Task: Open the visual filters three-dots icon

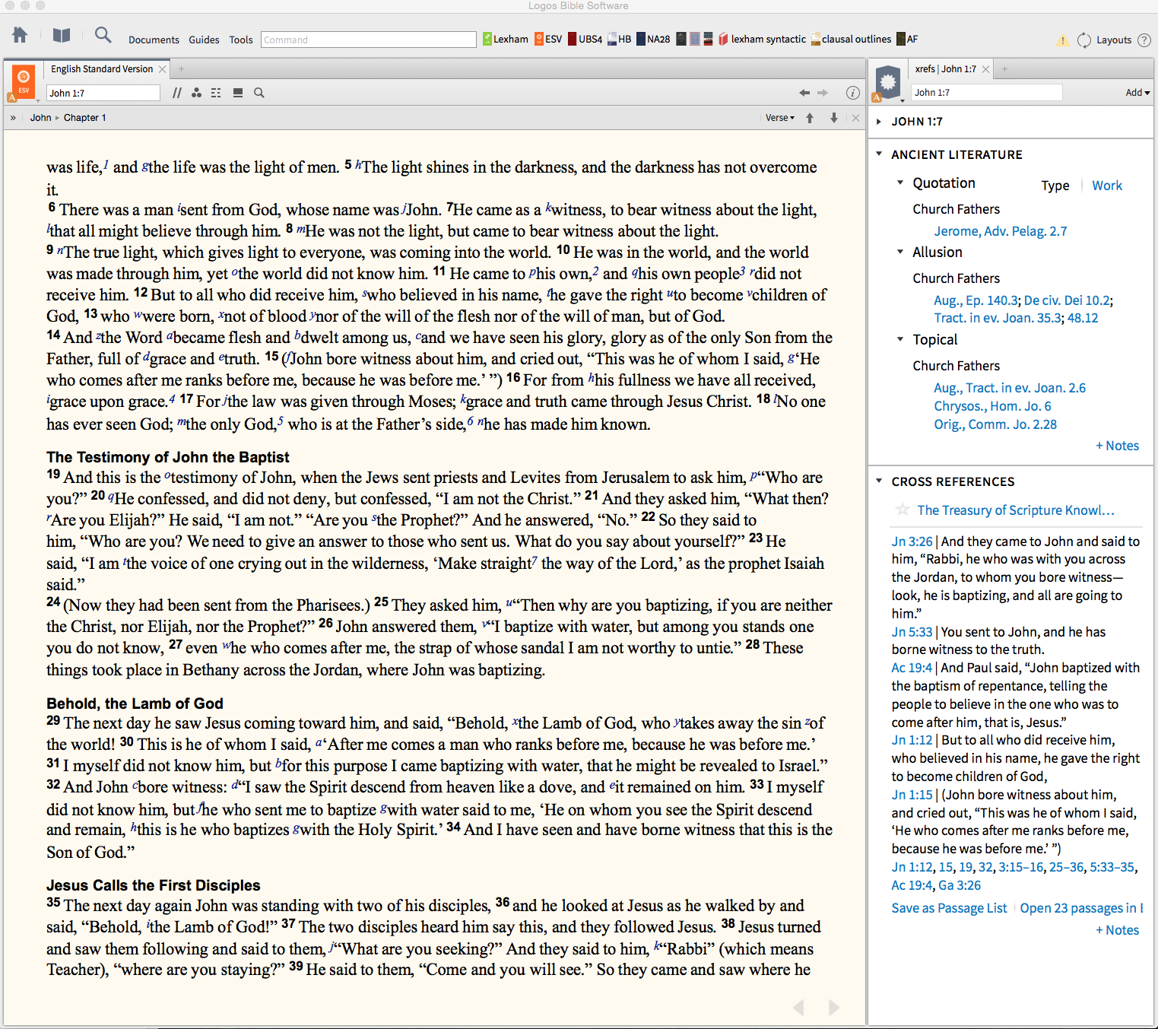Action: pos(196,93)
